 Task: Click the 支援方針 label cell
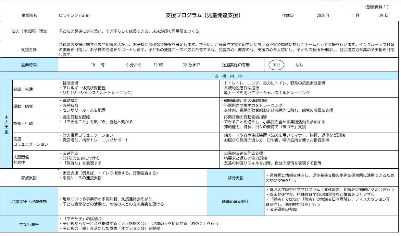pos(29,50)
